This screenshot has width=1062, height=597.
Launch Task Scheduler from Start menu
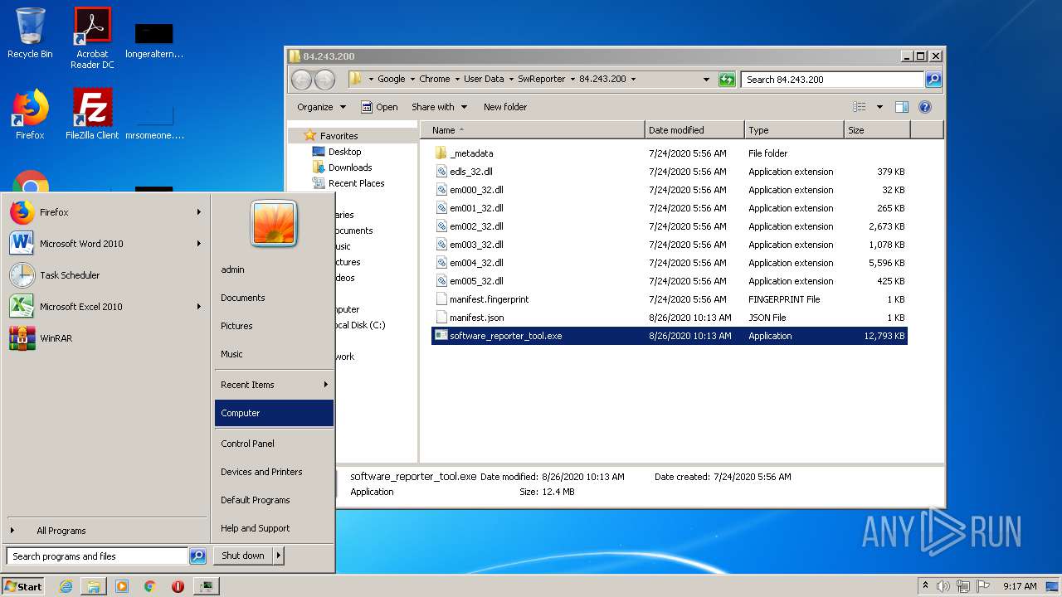point(105,275)
